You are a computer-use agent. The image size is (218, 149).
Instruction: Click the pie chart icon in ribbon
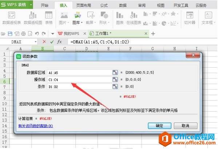164,23
